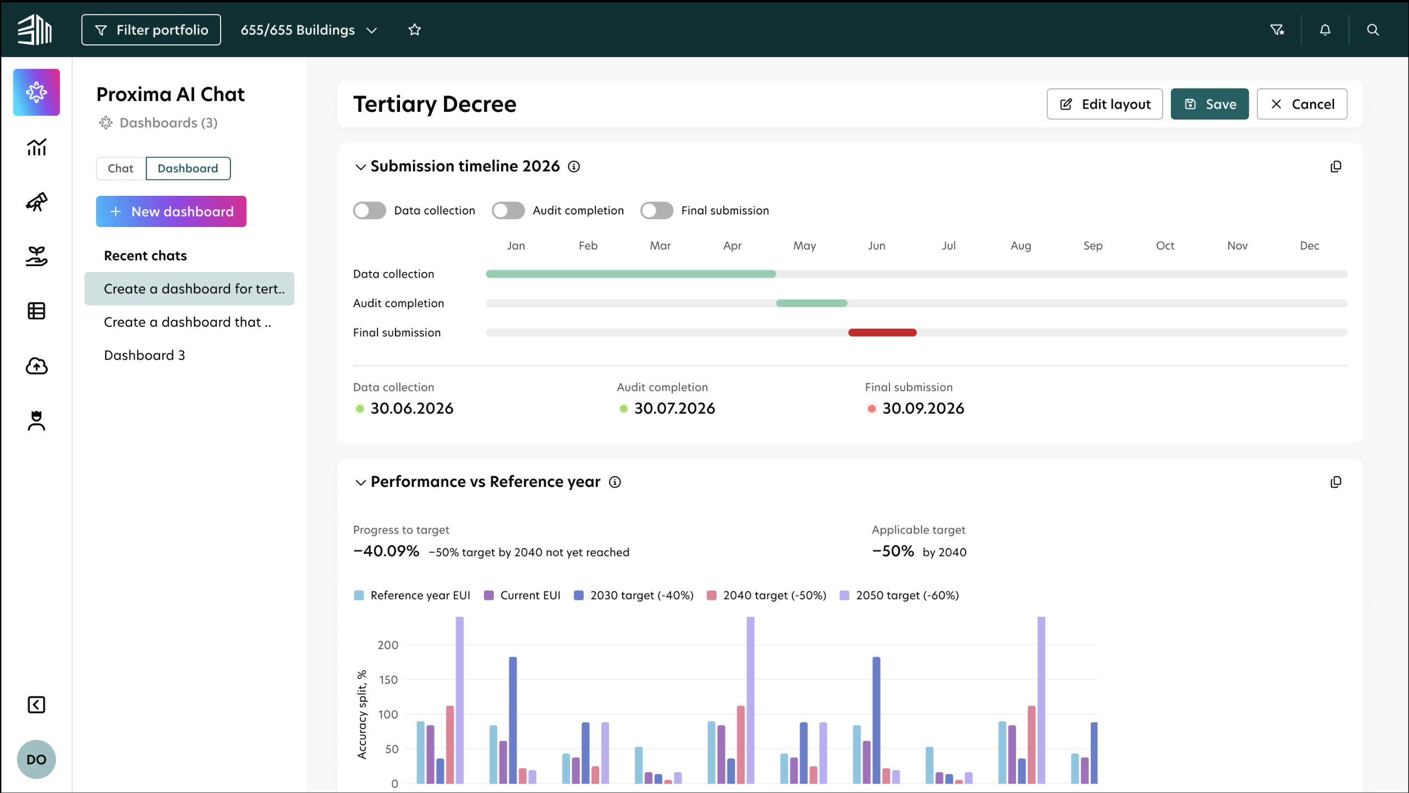1409x793 pixels.
Task: Click the company logo at top left
Action: pyautogui.click(x=35, y=30)
